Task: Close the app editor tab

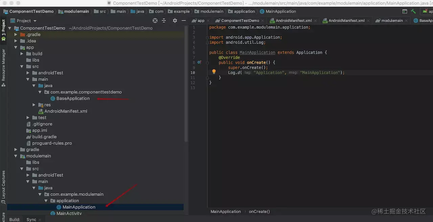Action: (x=208, y=21)
